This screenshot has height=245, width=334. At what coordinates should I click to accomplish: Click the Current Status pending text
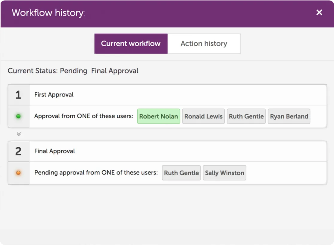[73, 71]
